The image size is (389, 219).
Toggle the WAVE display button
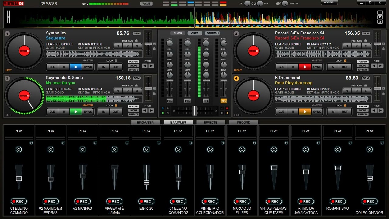tap(146, 4)
